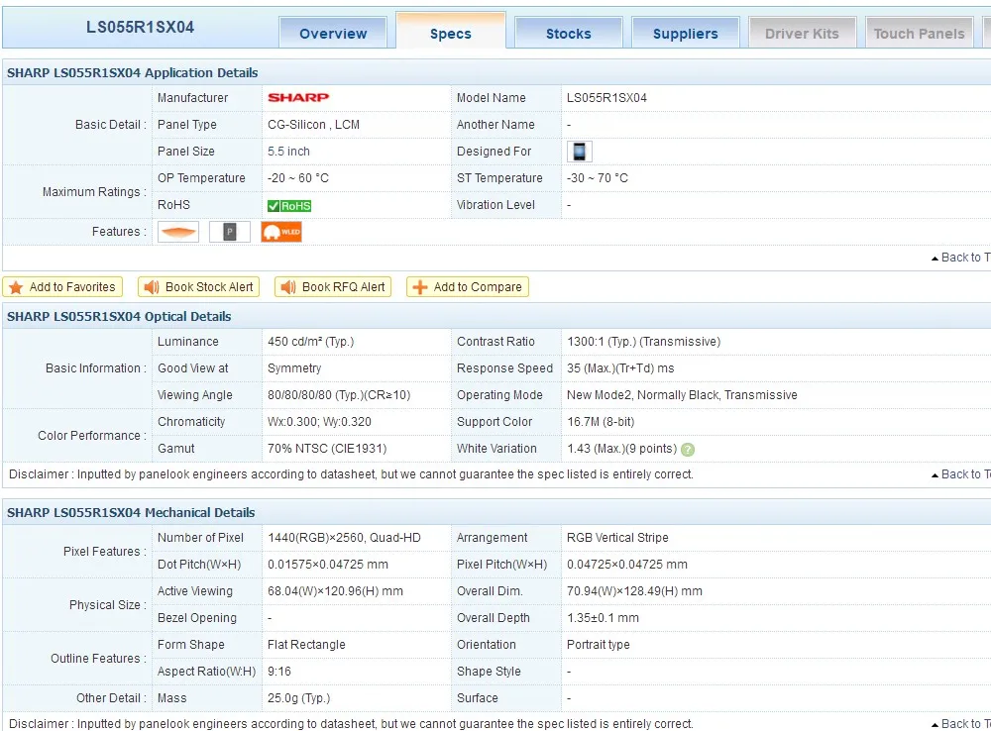
Task: Switch to the Overview tab
Action: point(333,33)
